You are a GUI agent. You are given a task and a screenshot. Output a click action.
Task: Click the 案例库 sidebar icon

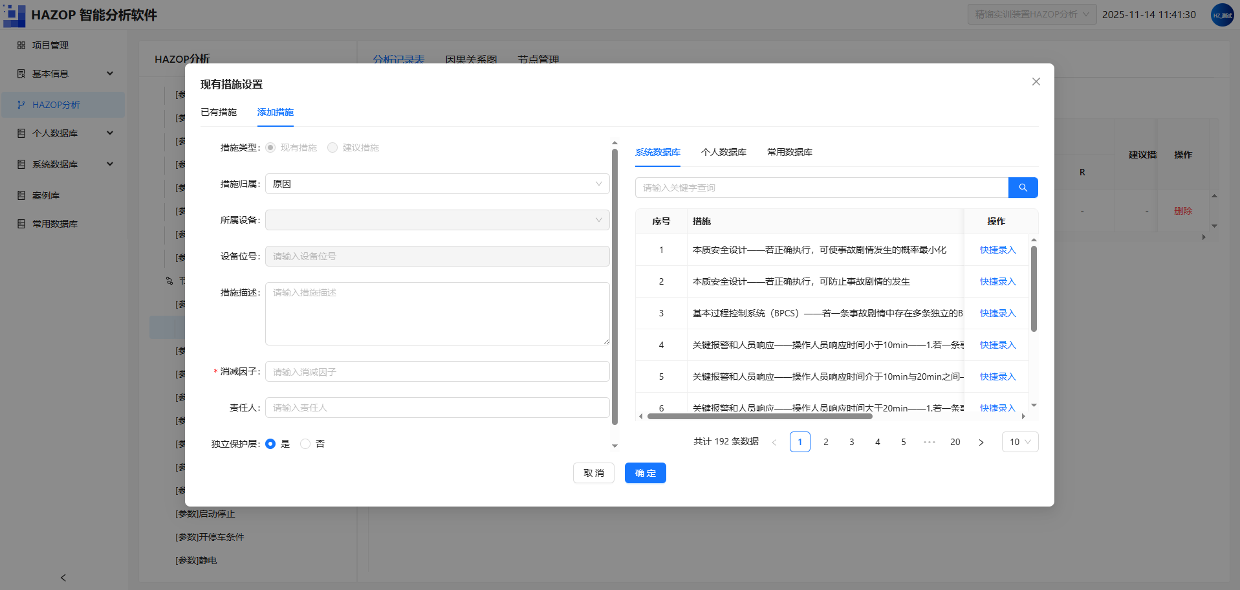pyautogui.click(x=21, y=195)
